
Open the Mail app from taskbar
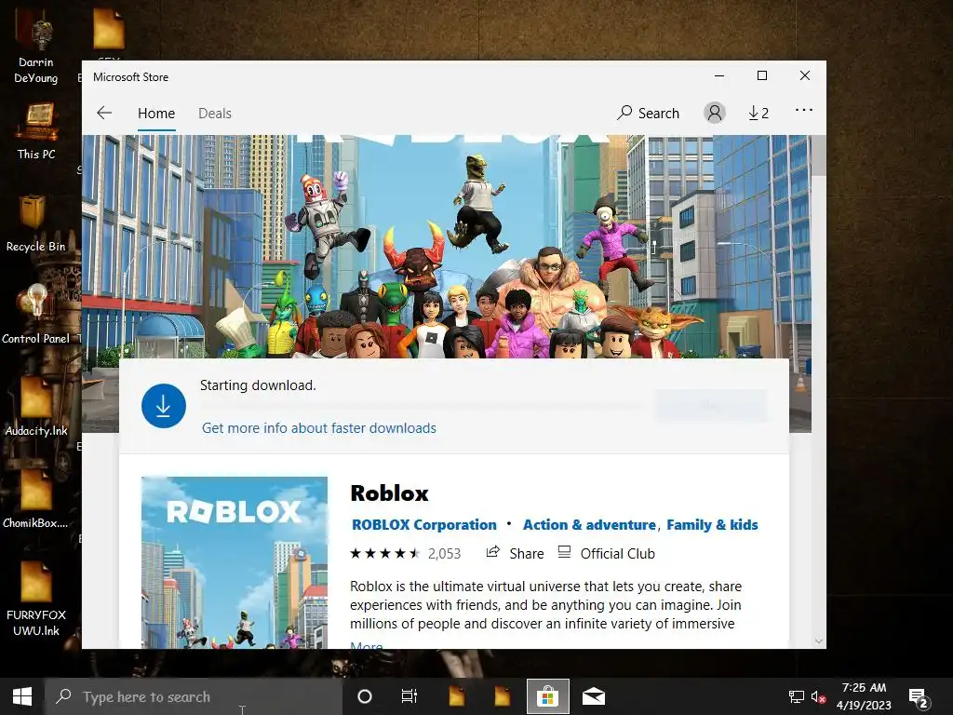click(594, 696)
